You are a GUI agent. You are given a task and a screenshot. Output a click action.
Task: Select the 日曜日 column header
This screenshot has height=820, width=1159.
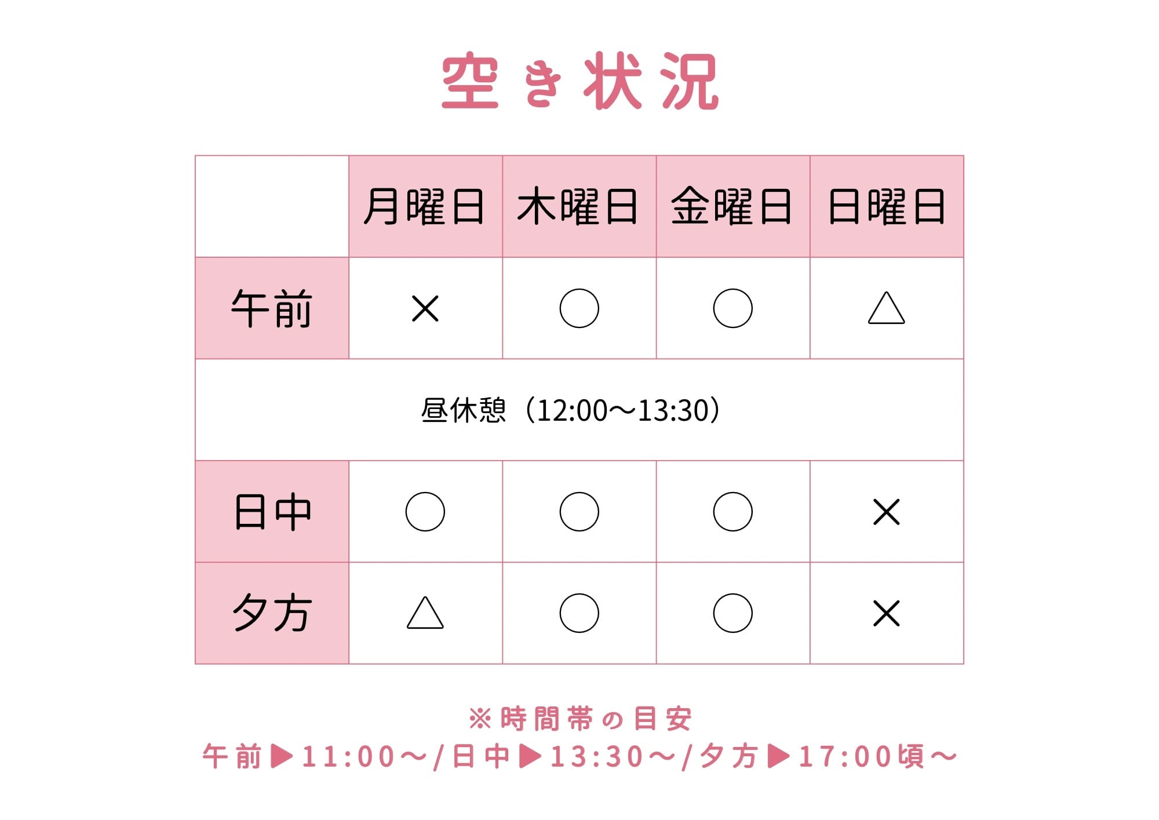coord(886,206)
